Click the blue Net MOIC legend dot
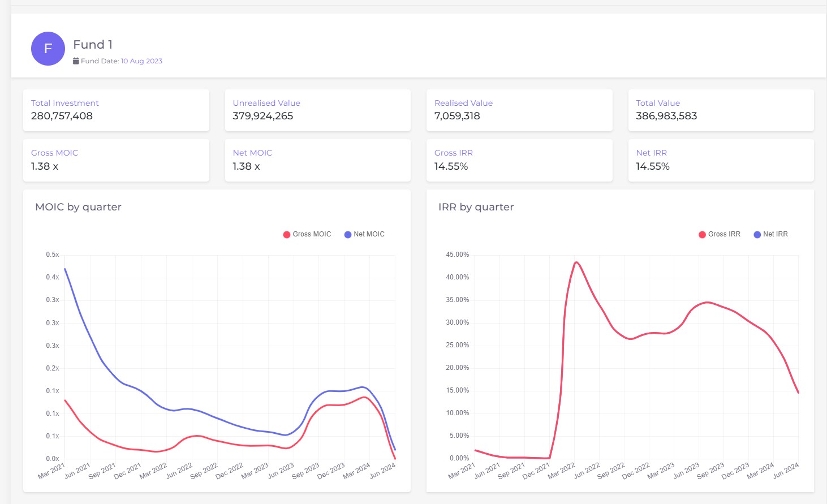 point(348,235)
